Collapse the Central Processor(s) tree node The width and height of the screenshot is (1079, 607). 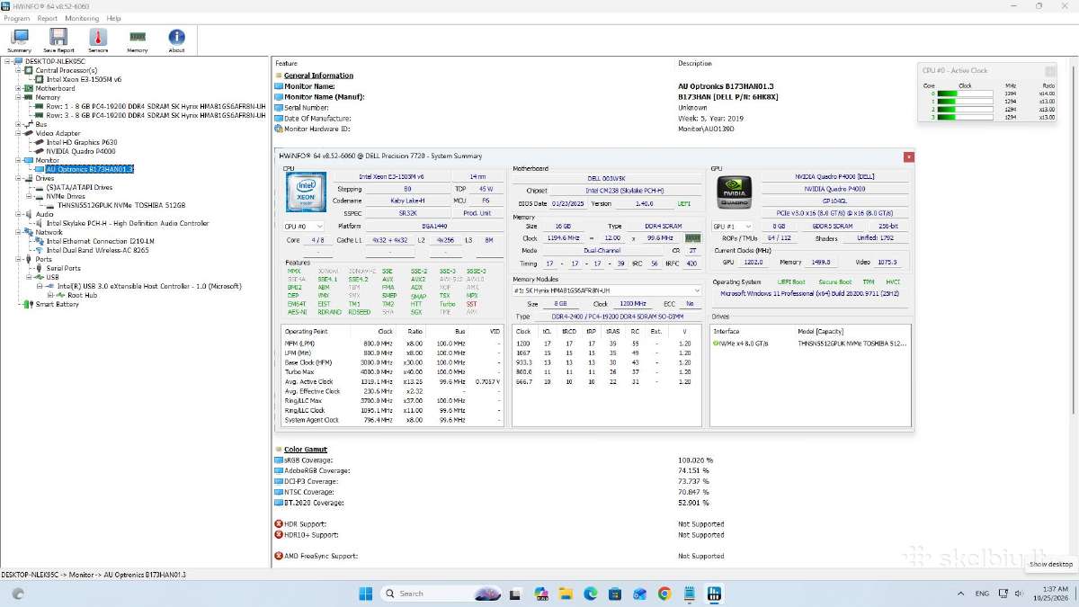pyautogui.click(x=19, y=70)
